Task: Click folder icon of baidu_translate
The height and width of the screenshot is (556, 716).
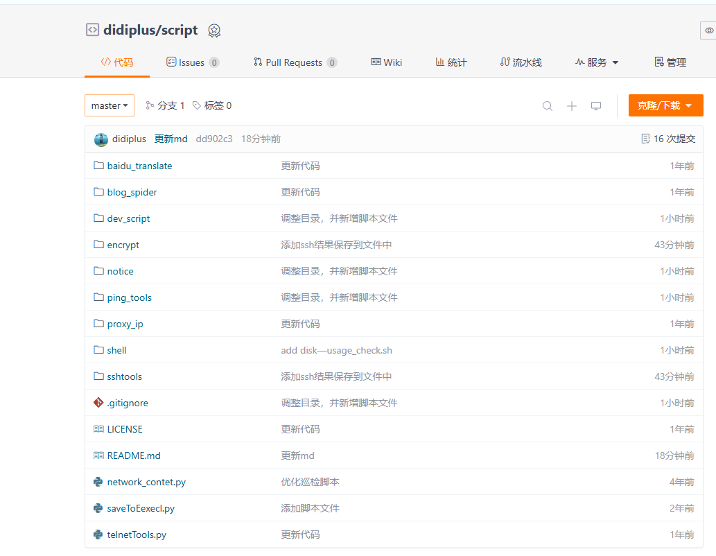Action: [x=98, y=165]
